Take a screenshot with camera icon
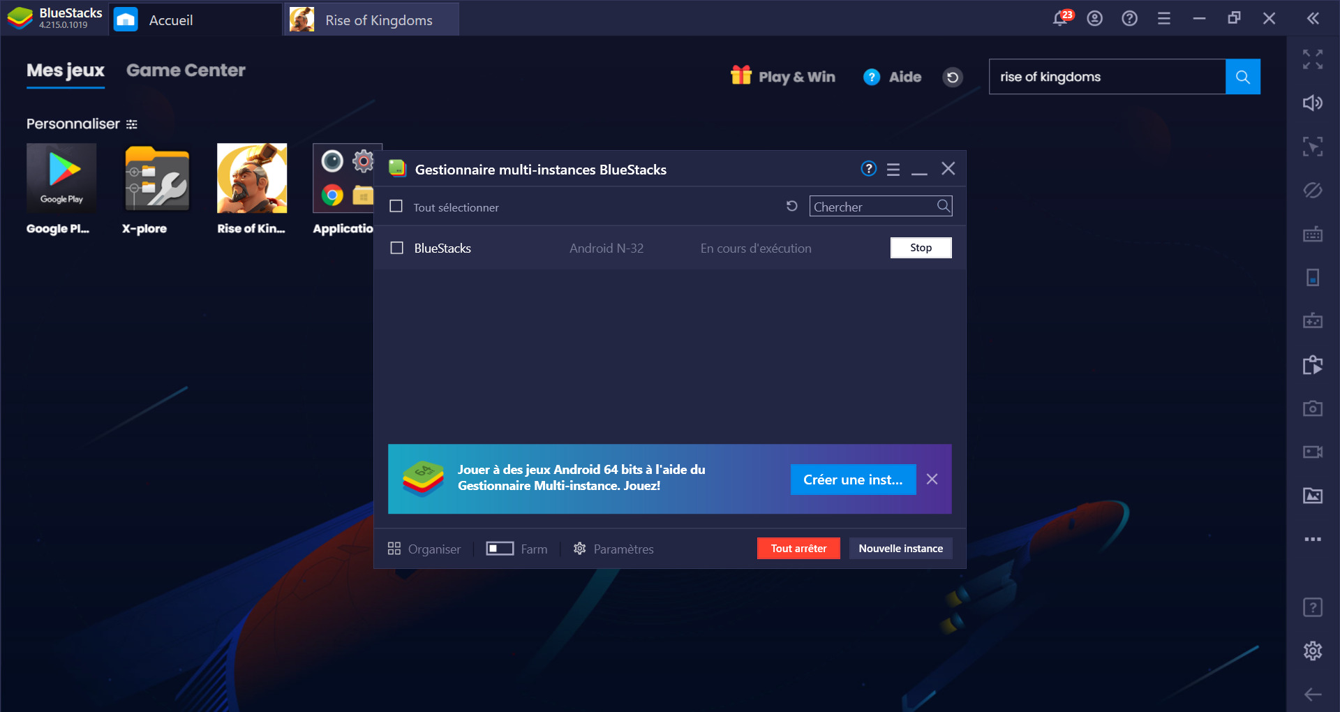 click(1313, 408)
